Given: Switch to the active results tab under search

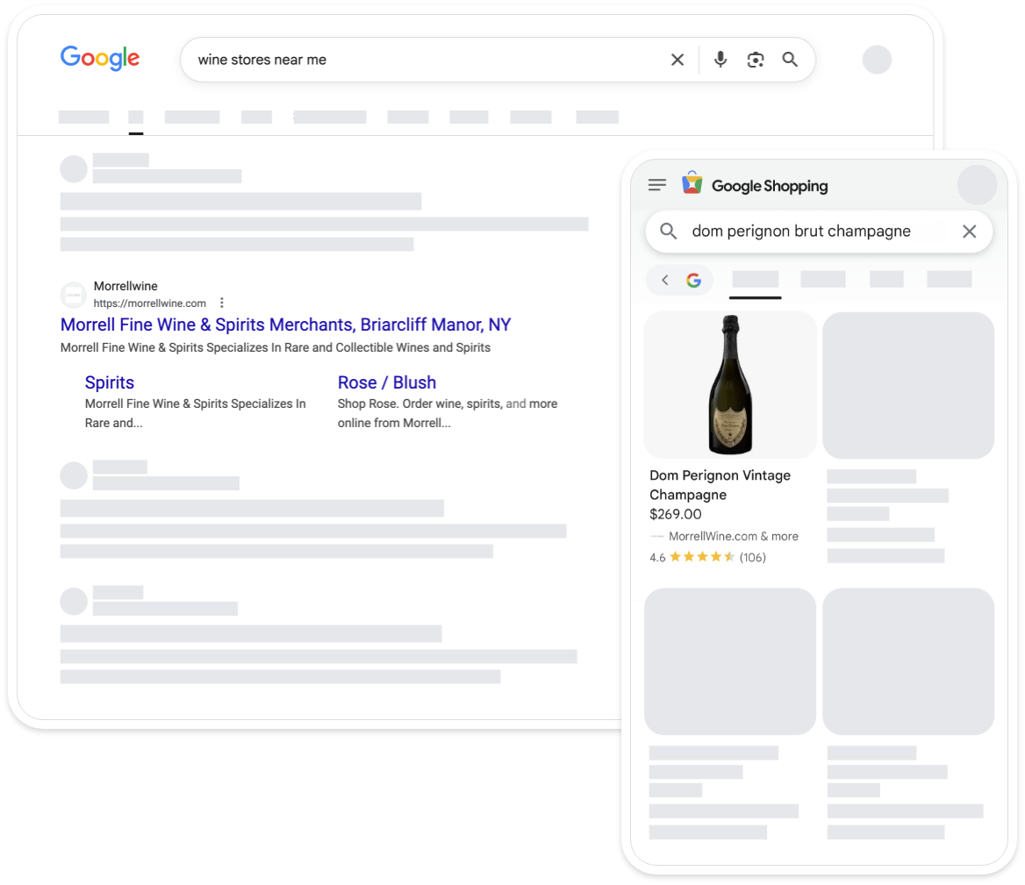Looking at the screenshot, I should (136, 116).
